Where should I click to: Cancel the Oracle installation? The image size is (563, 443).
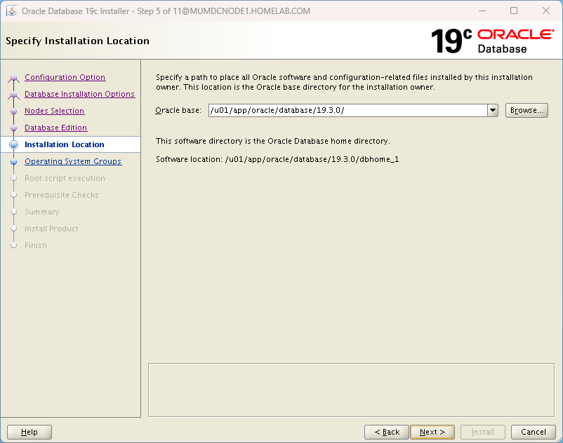tap(534, 432)
